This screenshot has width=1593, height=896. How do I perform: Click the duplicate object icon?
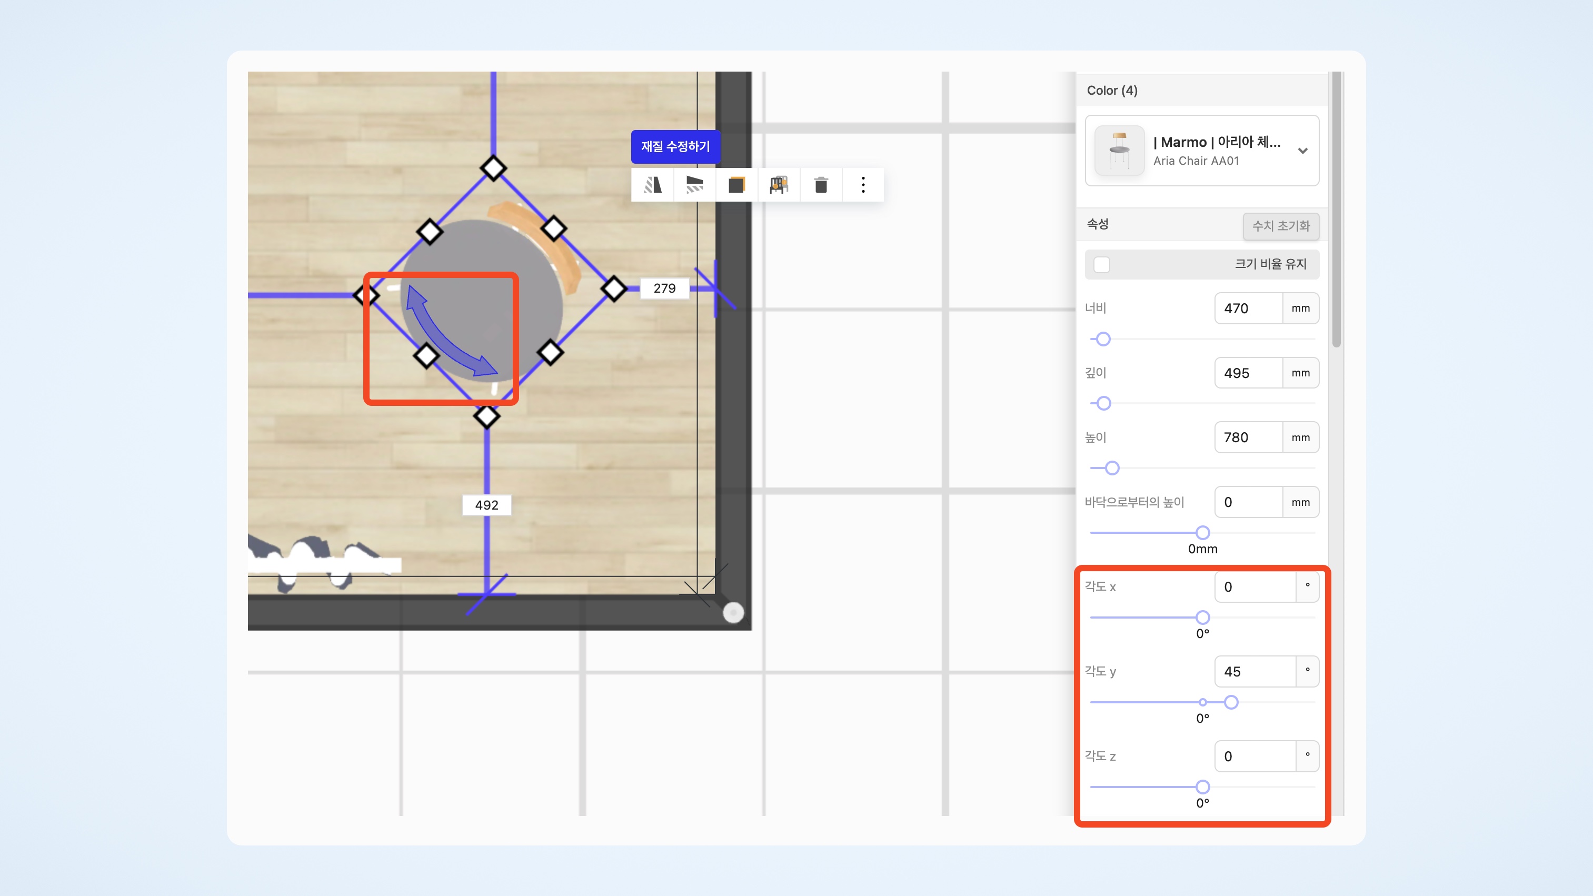point(736,185)
